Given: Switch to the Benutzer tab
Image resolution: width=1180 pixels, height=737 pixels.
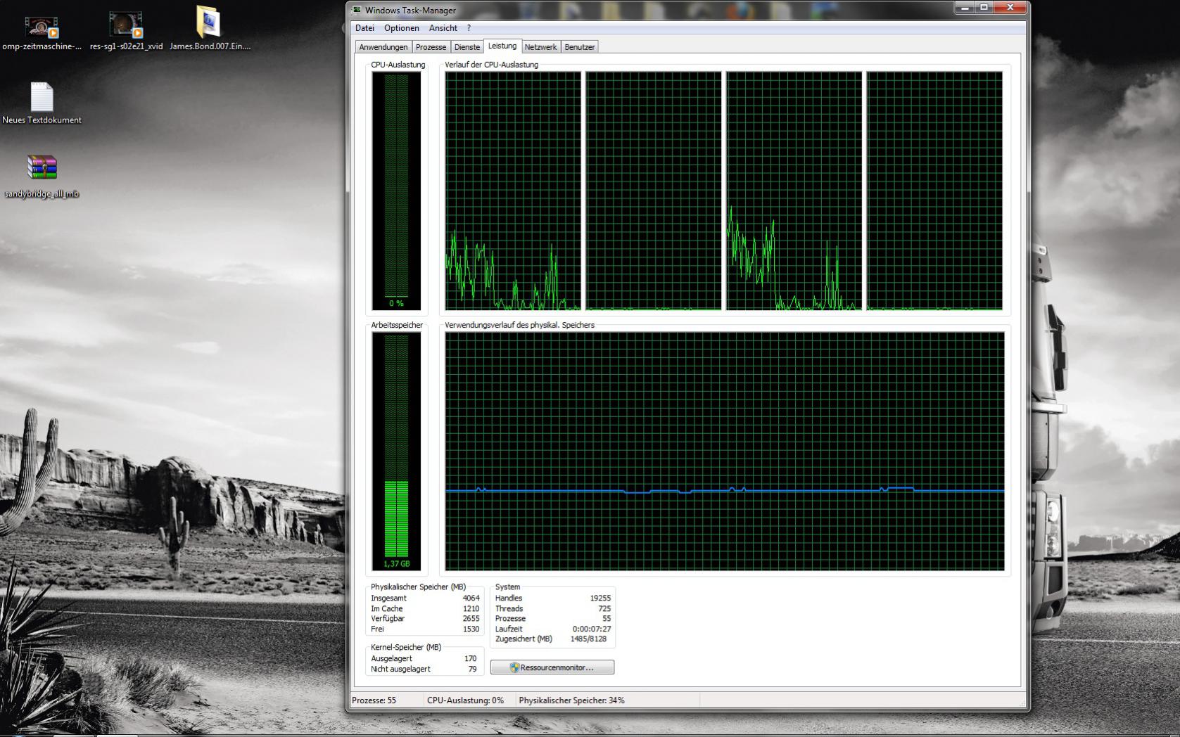Looking at the screenshot, I should pos(580,47).
